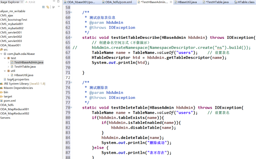Fold the testGetTableDescribe method at line 64

pos(71,38)
